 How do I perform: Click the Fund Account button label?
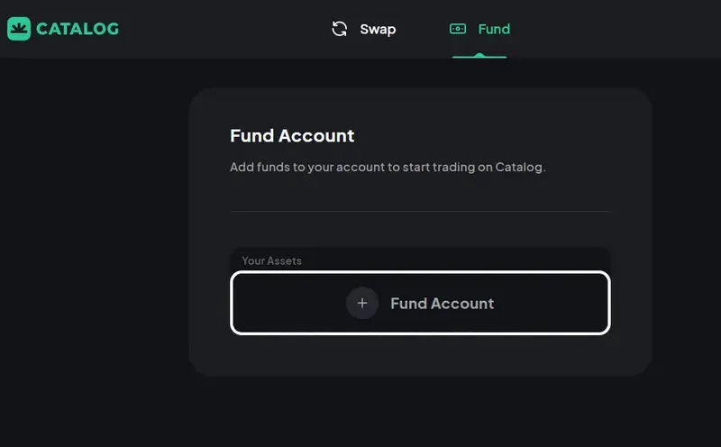coord(442,304)
